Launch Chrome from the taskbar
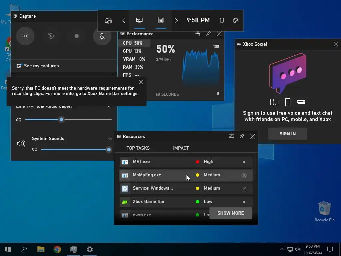 pyautogui.click(x=57, y=249)
